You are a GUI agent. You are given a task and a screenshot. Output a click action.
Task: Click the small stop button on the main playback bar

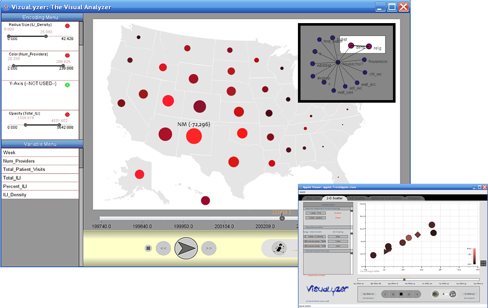[x=148, y=248]
